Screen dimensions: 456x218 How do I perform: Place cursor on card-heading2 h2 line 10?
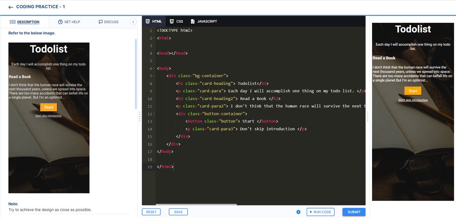point(228,99)
